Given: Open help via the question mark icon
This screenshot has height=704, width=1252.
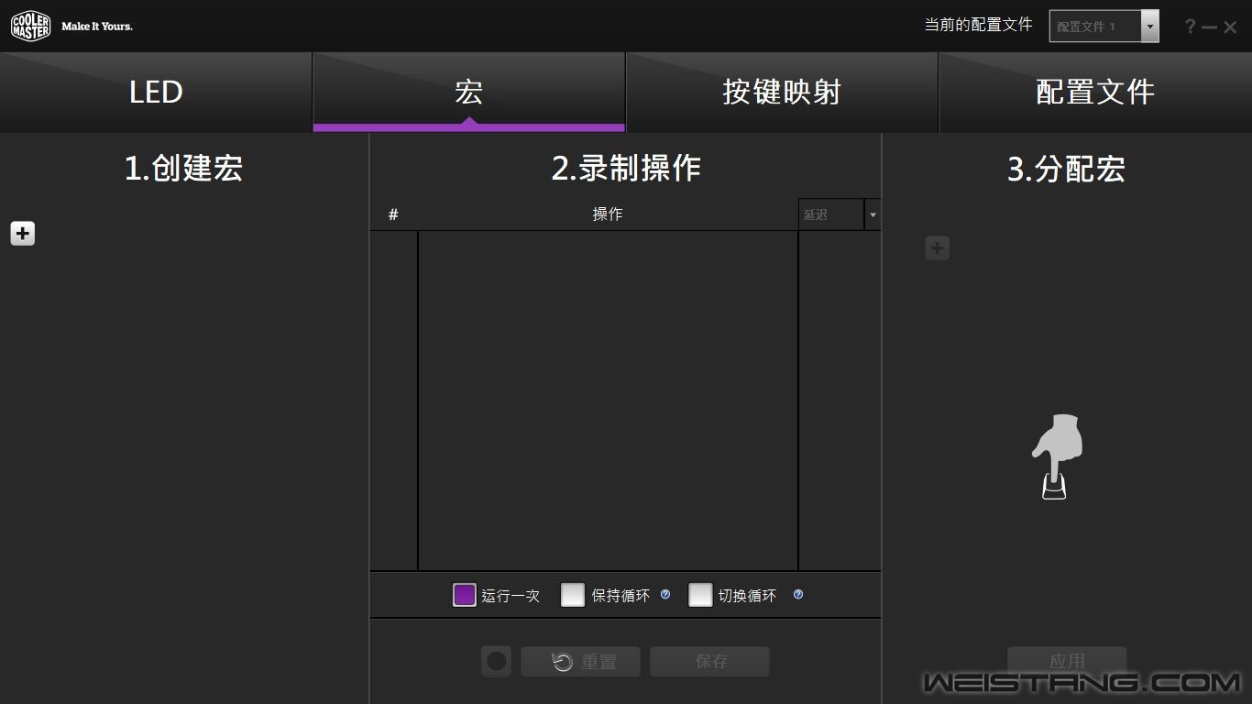Looking at the screenshot, I should click(x=1190, y=27).
